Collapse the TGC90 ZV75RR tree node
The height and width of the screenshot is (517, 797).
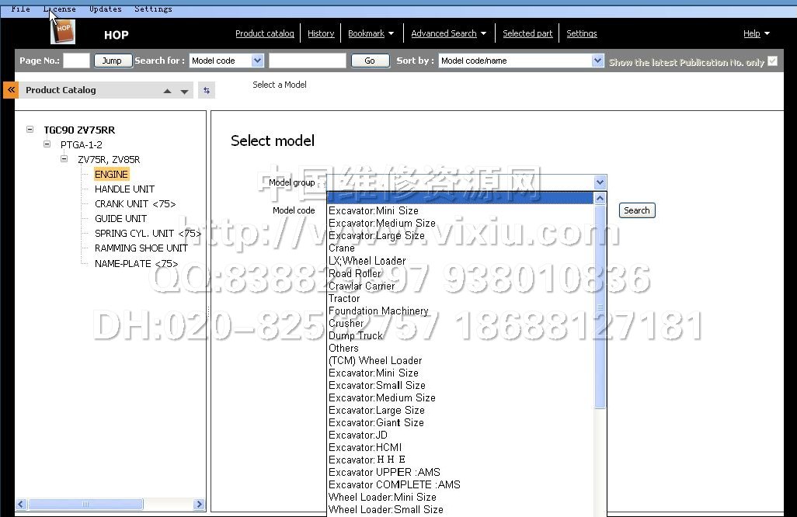(x=30, y=130)
